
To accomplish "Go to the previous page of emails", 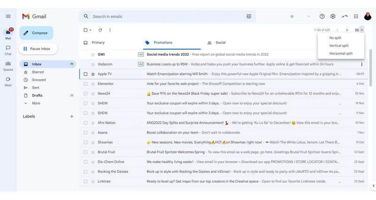I will click(337, 30).
